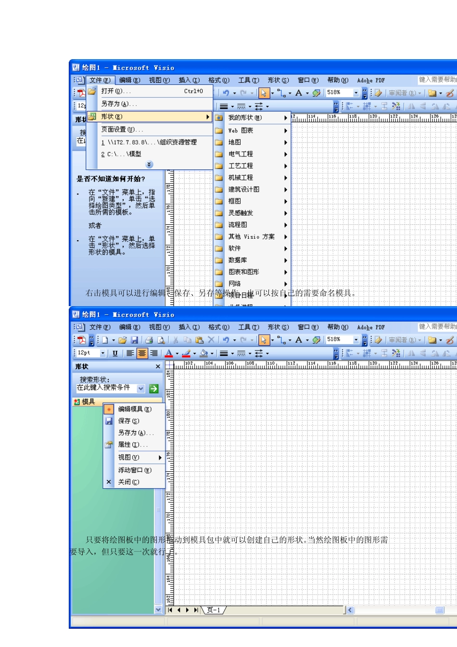Select 编辑模具(E) in context menu
This screenshot has height=647, width=457.
(134, 409)
